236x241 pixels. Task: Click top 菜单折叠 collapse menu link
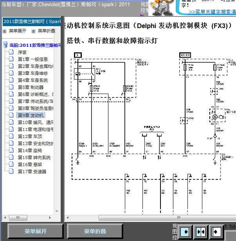[47, 31]
